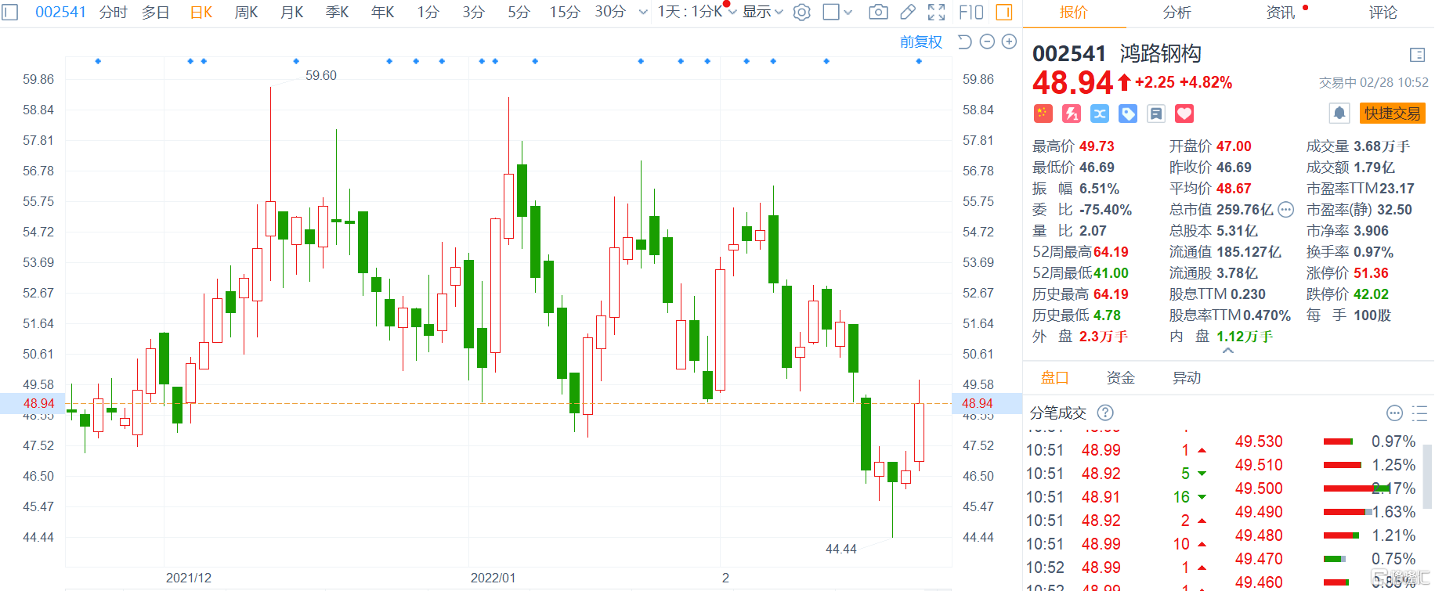
Task: Open the 资金 tab
Action: click(x=1120, y=378)
